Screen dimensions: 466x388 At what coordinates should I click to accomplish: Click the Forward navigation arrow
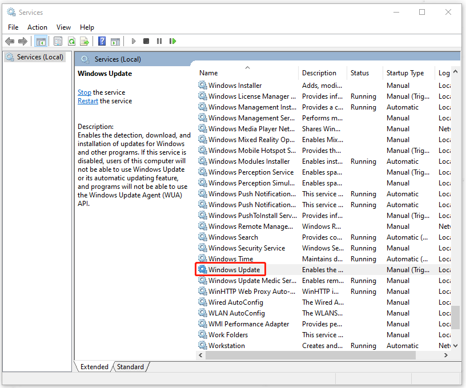[x=22, y=41]
